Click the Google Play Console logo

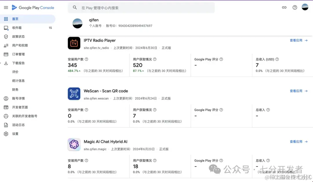(33, 8)
